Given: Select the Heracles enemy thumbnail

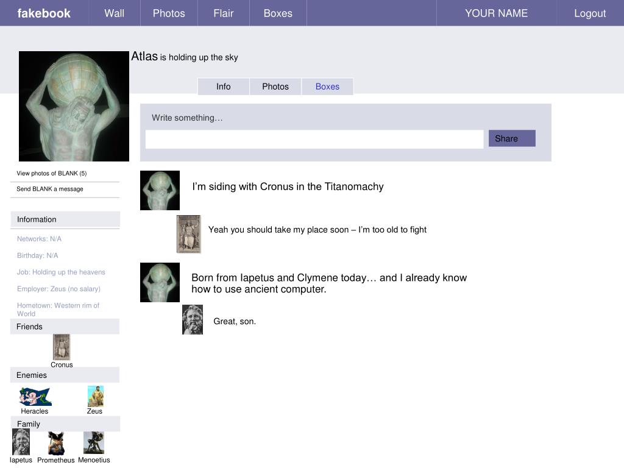Looking at the screenshot, I should coord(35,396).
